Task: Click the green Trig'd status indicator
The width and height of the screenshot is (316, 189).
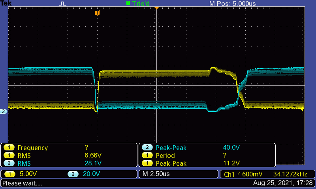Action: click(x=138, y=3)
